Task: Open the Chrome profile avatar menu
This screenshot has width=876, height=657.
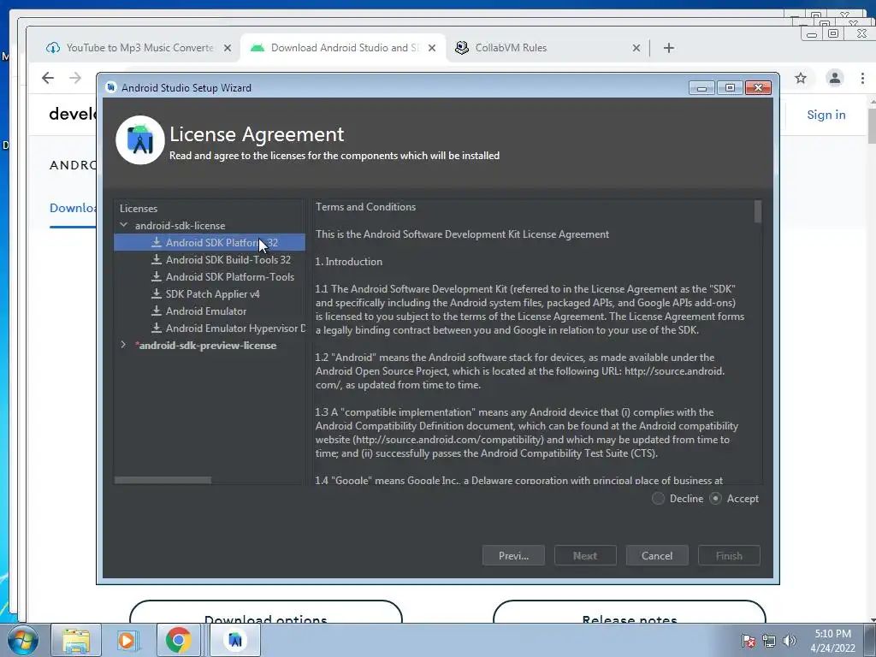Action: (835, 78)
